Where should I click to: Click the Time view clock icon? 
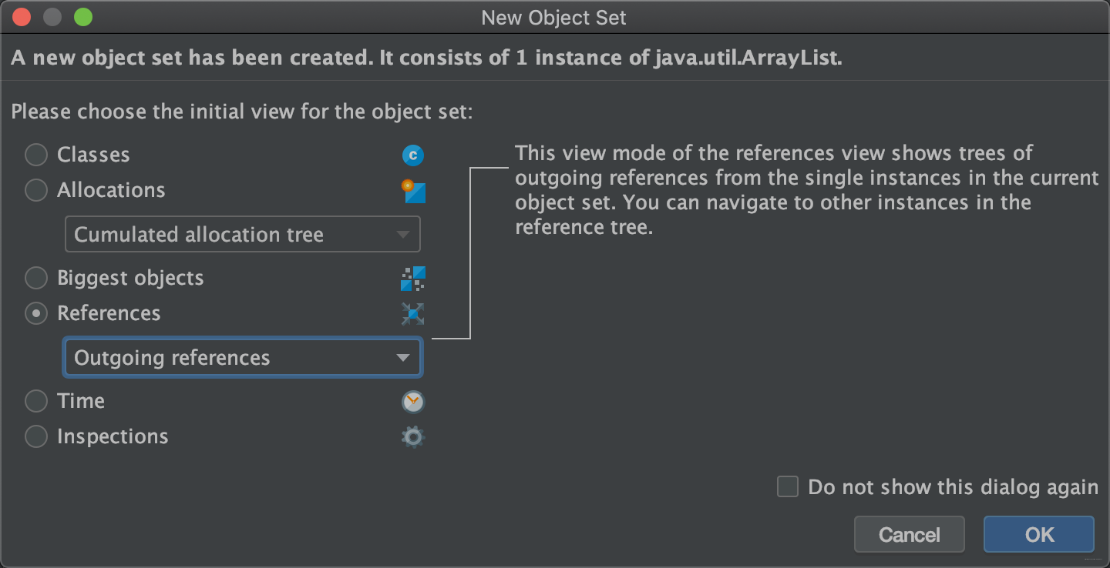pyautogui.click(x=413, y=402)
